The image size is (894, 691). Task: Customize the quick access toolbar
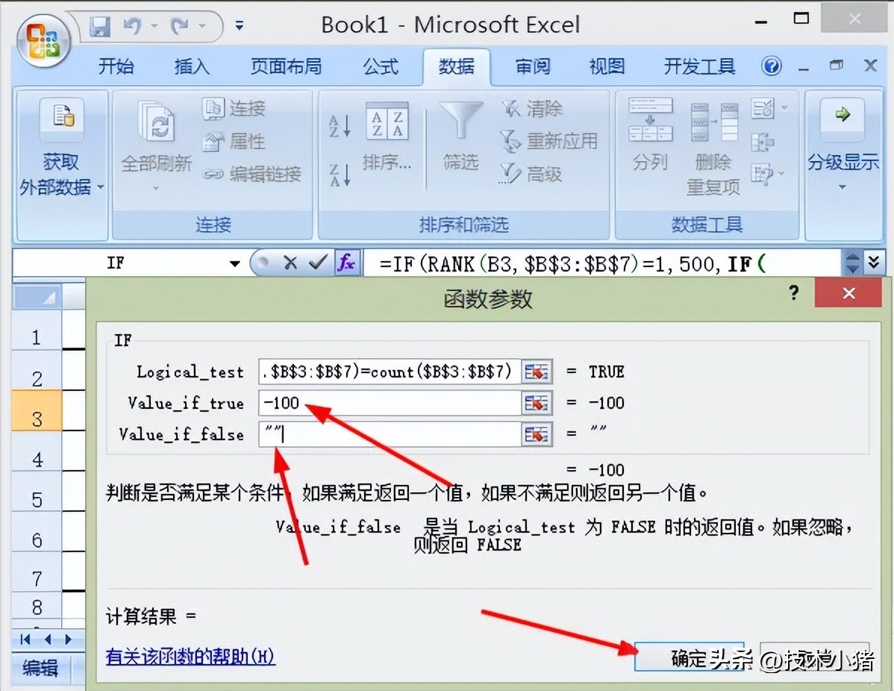tap(240, 25)
